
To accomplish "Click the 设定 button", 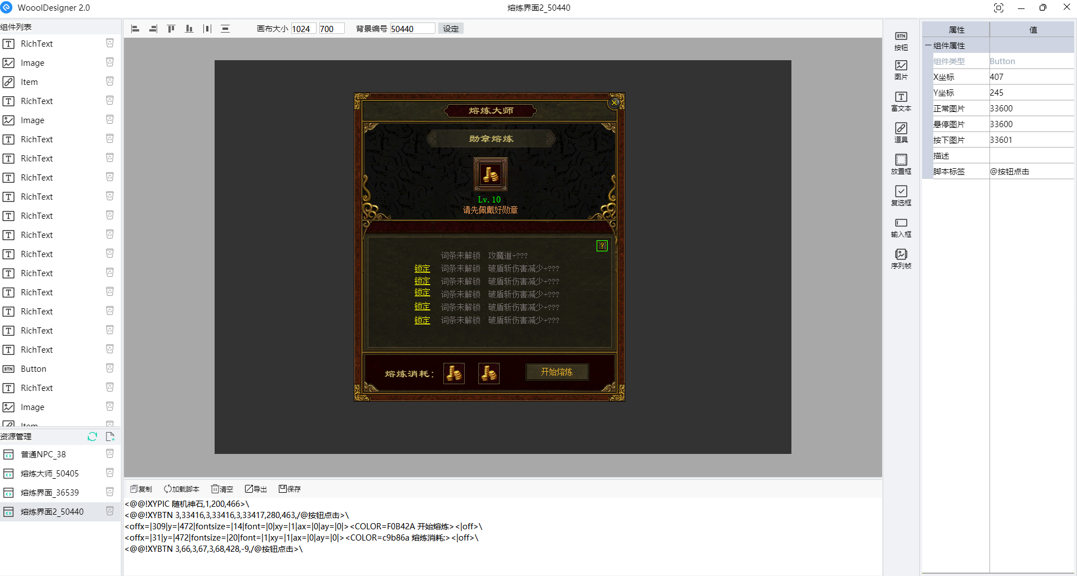I will click(451, 29).
